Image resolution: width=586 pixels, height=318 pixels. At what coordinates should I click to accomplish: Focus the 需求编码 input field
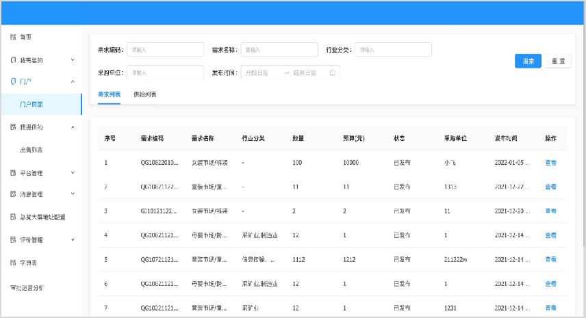(165, 50)
